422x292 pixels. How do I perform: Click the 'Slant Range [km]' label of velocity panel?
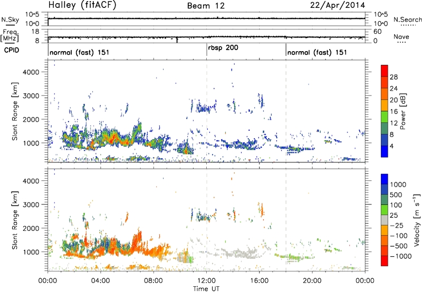(15, 220)
